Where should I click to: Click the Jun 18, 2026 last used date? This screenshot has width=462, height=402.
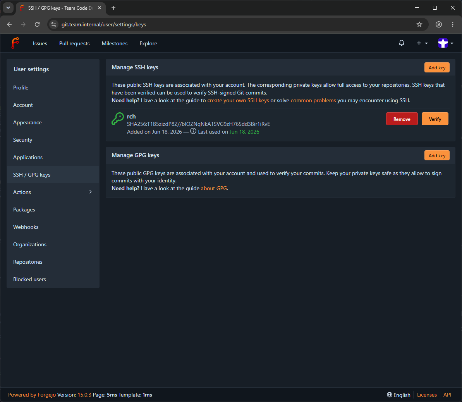(x=244, y=132)
